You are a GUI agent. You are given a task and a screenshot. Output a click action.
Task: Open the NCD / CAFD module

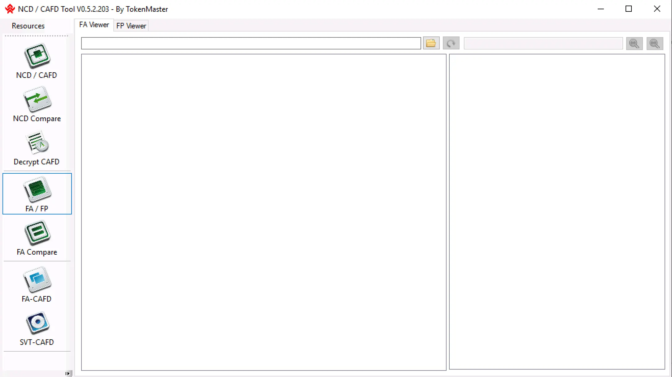tap(37, 61)
